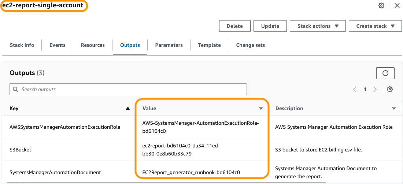Click the Value column header
The height and width of the screenshot is (184, 403).
click(149, 109)
